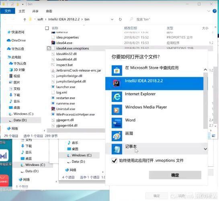Image resolution: width=219 pixels, height=201 pixels.
Task: Select the idea64.exe application icon
Action: [53, 43]
